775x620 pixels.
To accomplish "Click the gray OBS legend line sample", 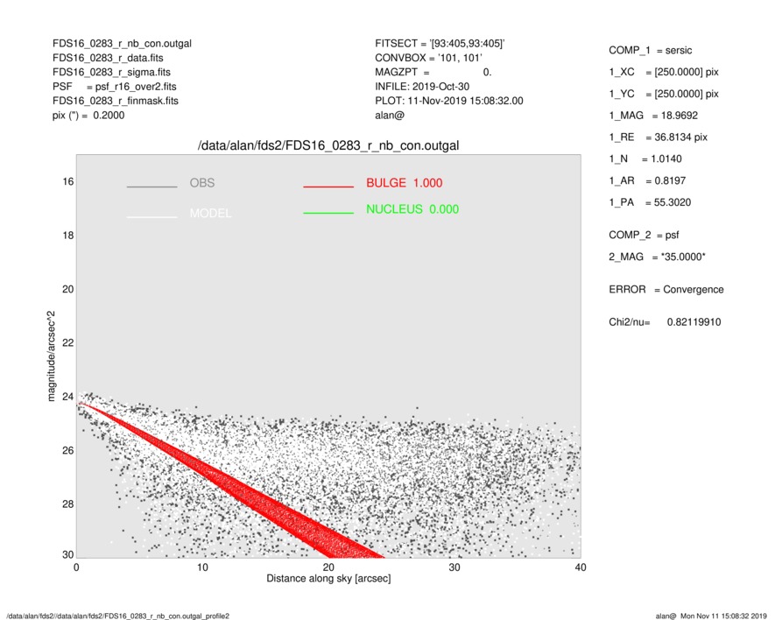I will click(x=151, y=187).
